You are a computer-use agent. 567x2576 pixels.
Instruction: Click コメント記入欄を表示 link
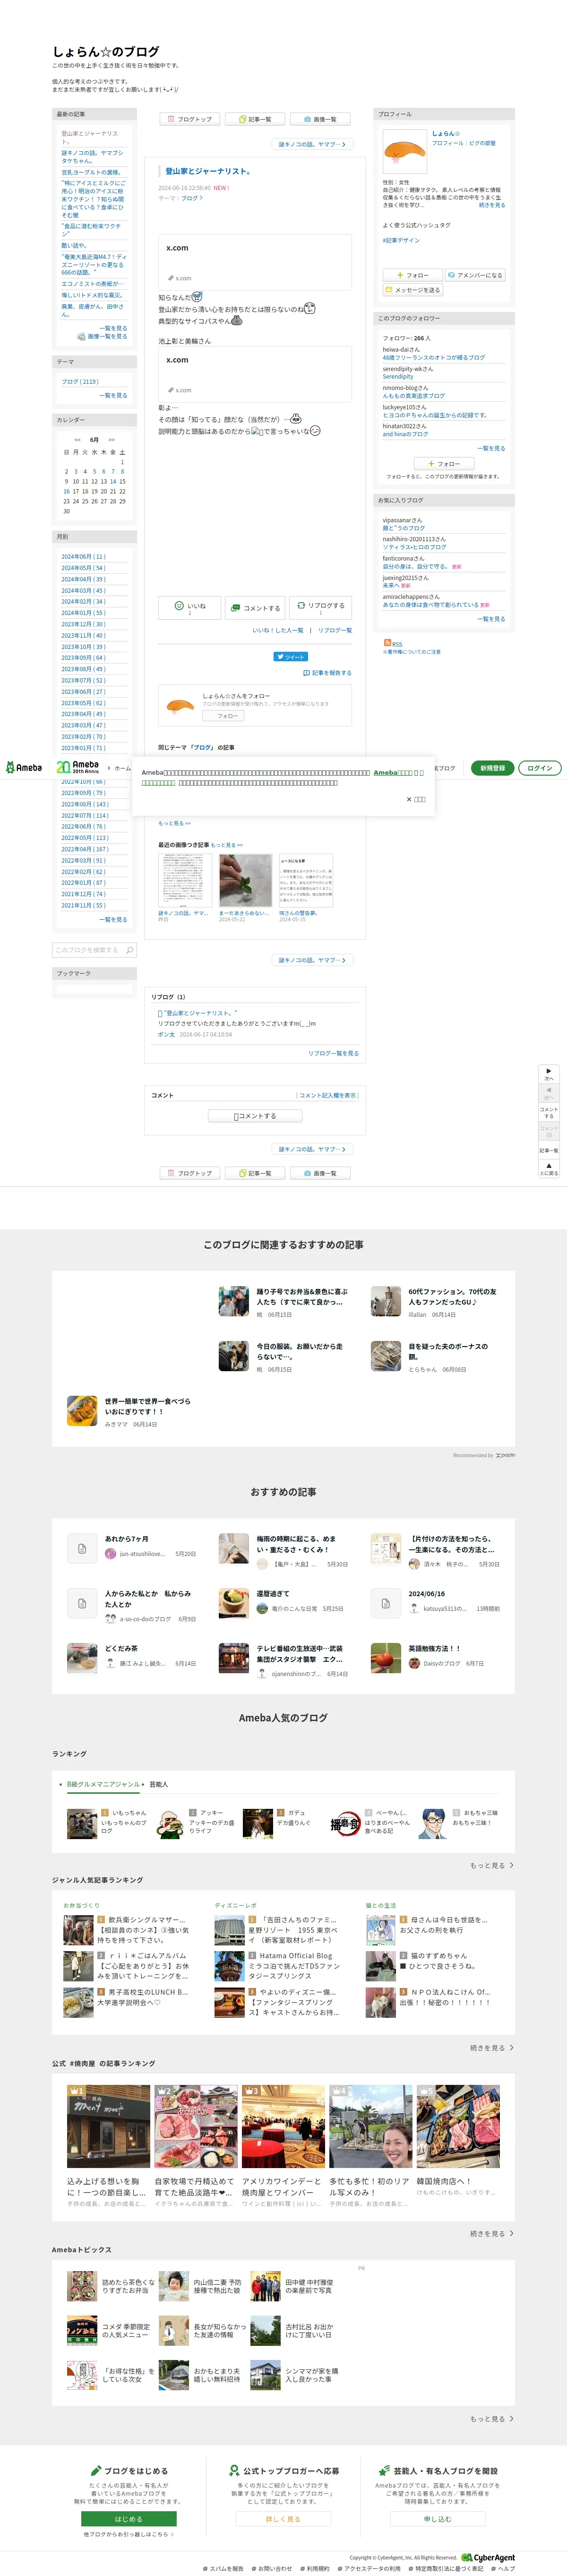327,1095
